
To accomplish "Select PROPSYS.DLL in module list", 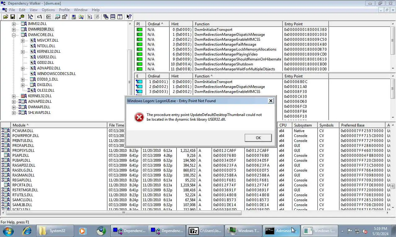I will pyautogui.click(x=24, y=151).
